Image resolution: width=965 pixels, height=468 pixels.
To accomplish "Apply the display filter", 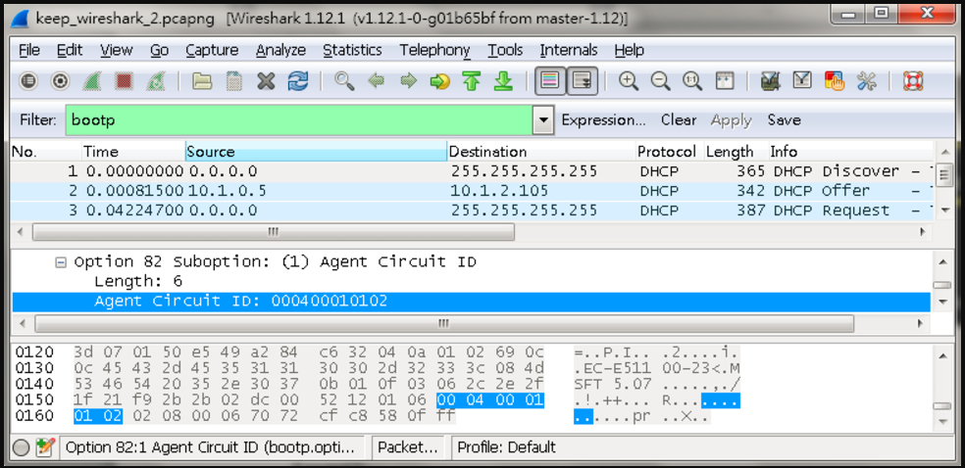I will click(x=732, y=119).
